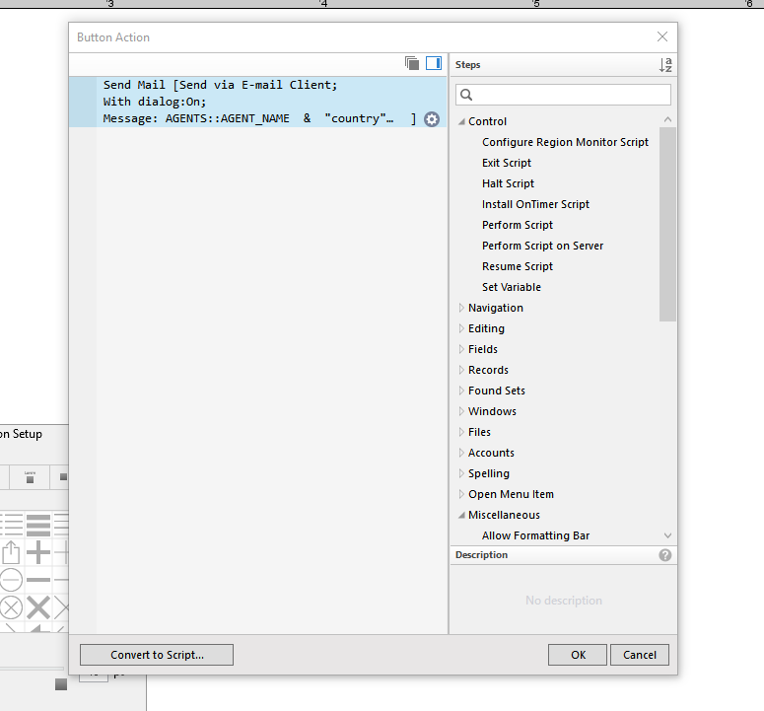
Task: Open Send Mail step options gear
Action: point(432,119)
